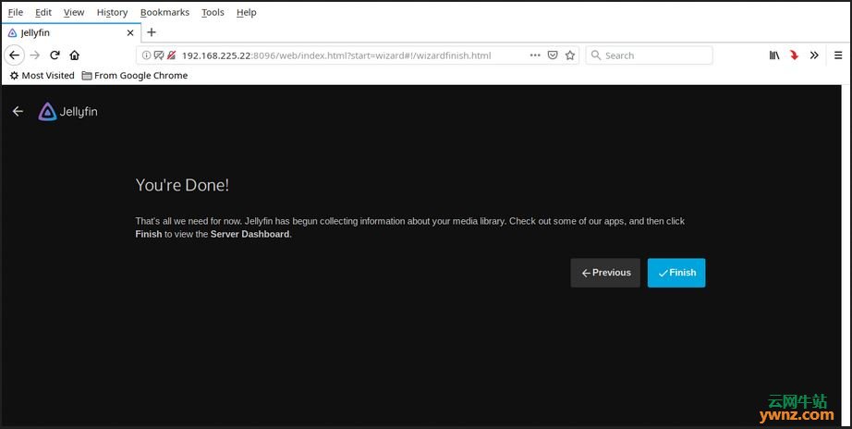Open the browser Home page

coord(75,55)
